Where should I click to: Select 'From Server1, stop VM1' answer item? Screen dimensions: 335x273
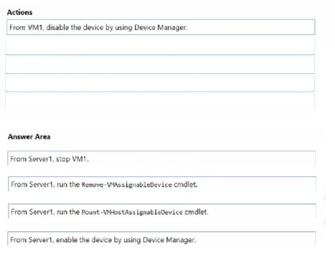point(161,158)
